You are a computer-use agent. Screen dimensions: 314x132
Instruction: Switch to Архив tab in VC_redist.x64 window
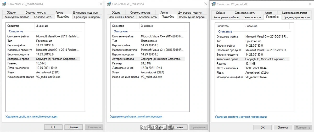click(x=164, y=13)
